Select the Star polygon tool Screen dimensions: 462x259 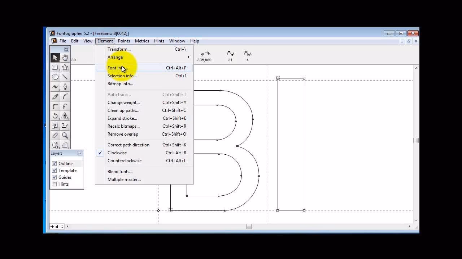coord(65,67)
